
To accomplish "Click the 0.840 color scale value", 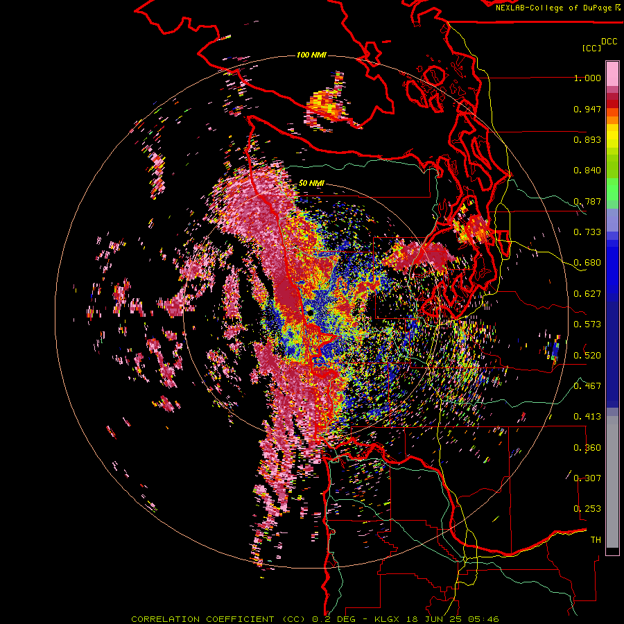I will pos(587,171).
